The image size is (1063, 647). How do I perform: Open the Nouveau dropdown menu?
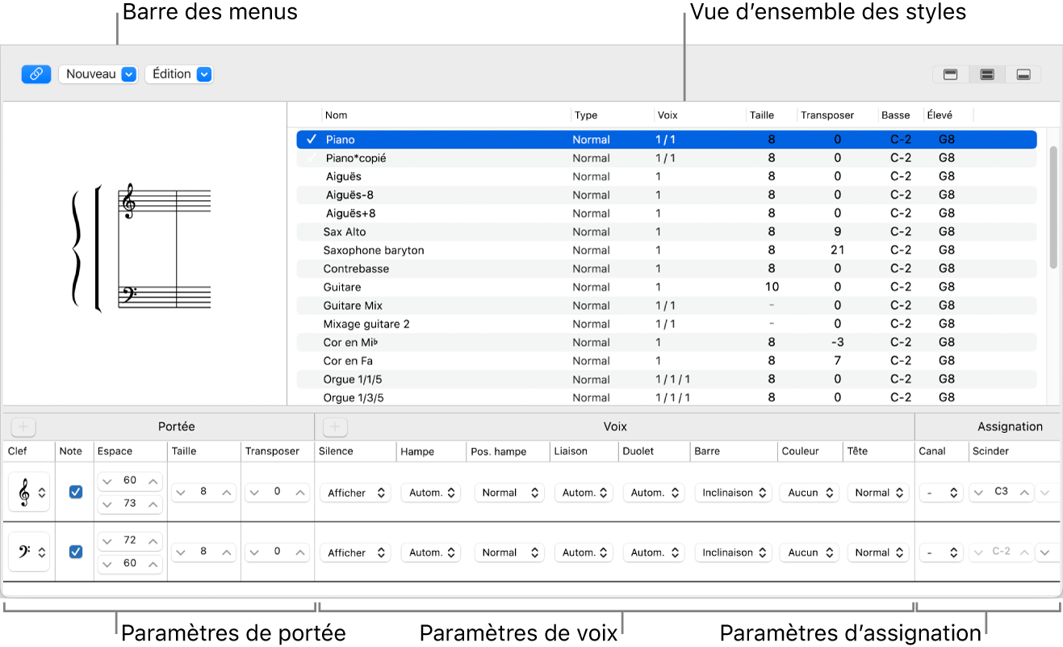point(98,74)
